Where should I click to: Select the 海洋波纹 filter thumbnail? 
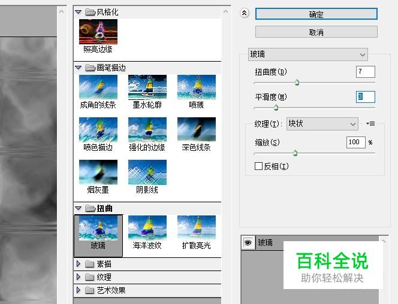[147, 228]
